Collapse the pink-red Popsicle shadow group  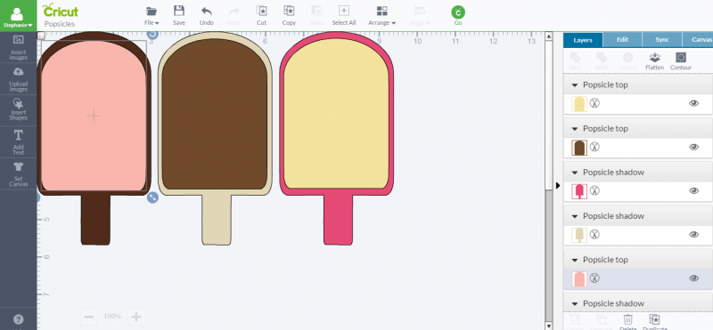click(x=574, y=173)
